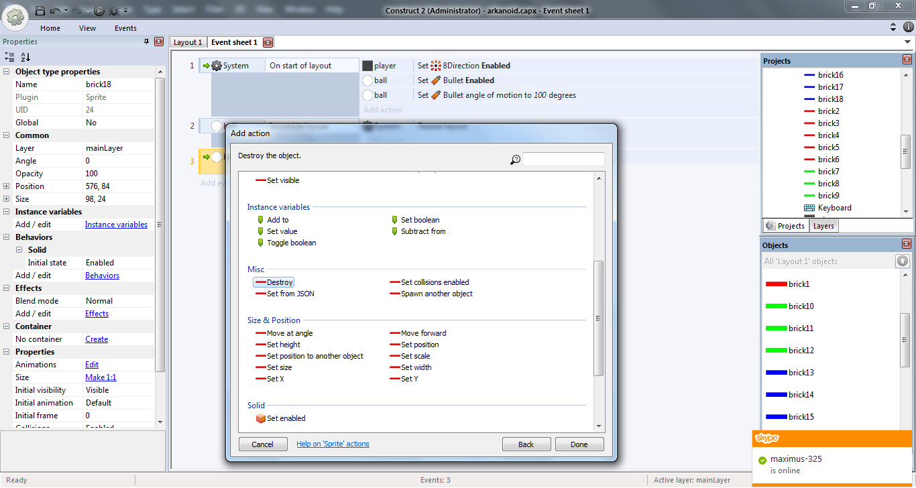Collapse the Container section
916x488 pixels.
point(7,326)
